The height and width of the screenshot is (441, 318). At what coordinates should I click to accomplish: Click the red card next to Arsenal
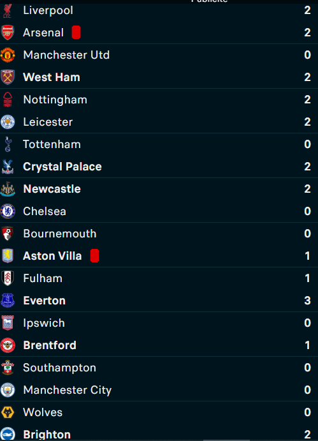[76, 33]
